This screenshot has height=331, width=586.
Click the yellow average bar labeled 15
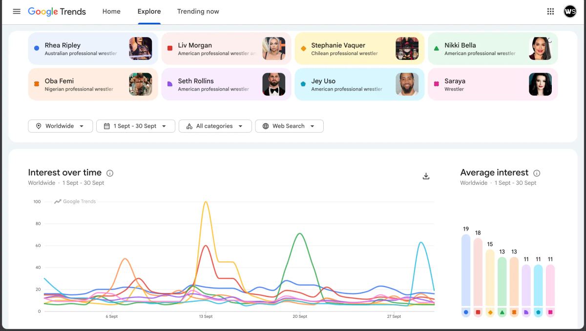tap(490, 278)
